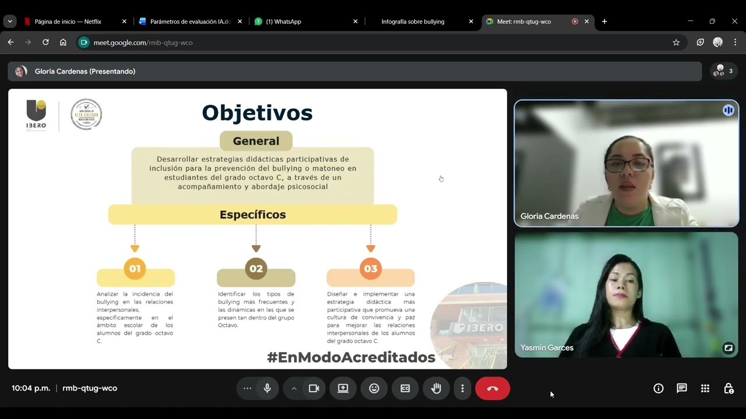Open the Chrome three-dot menu
This screenshot has height=419, width=746.
tap(736, 42)
